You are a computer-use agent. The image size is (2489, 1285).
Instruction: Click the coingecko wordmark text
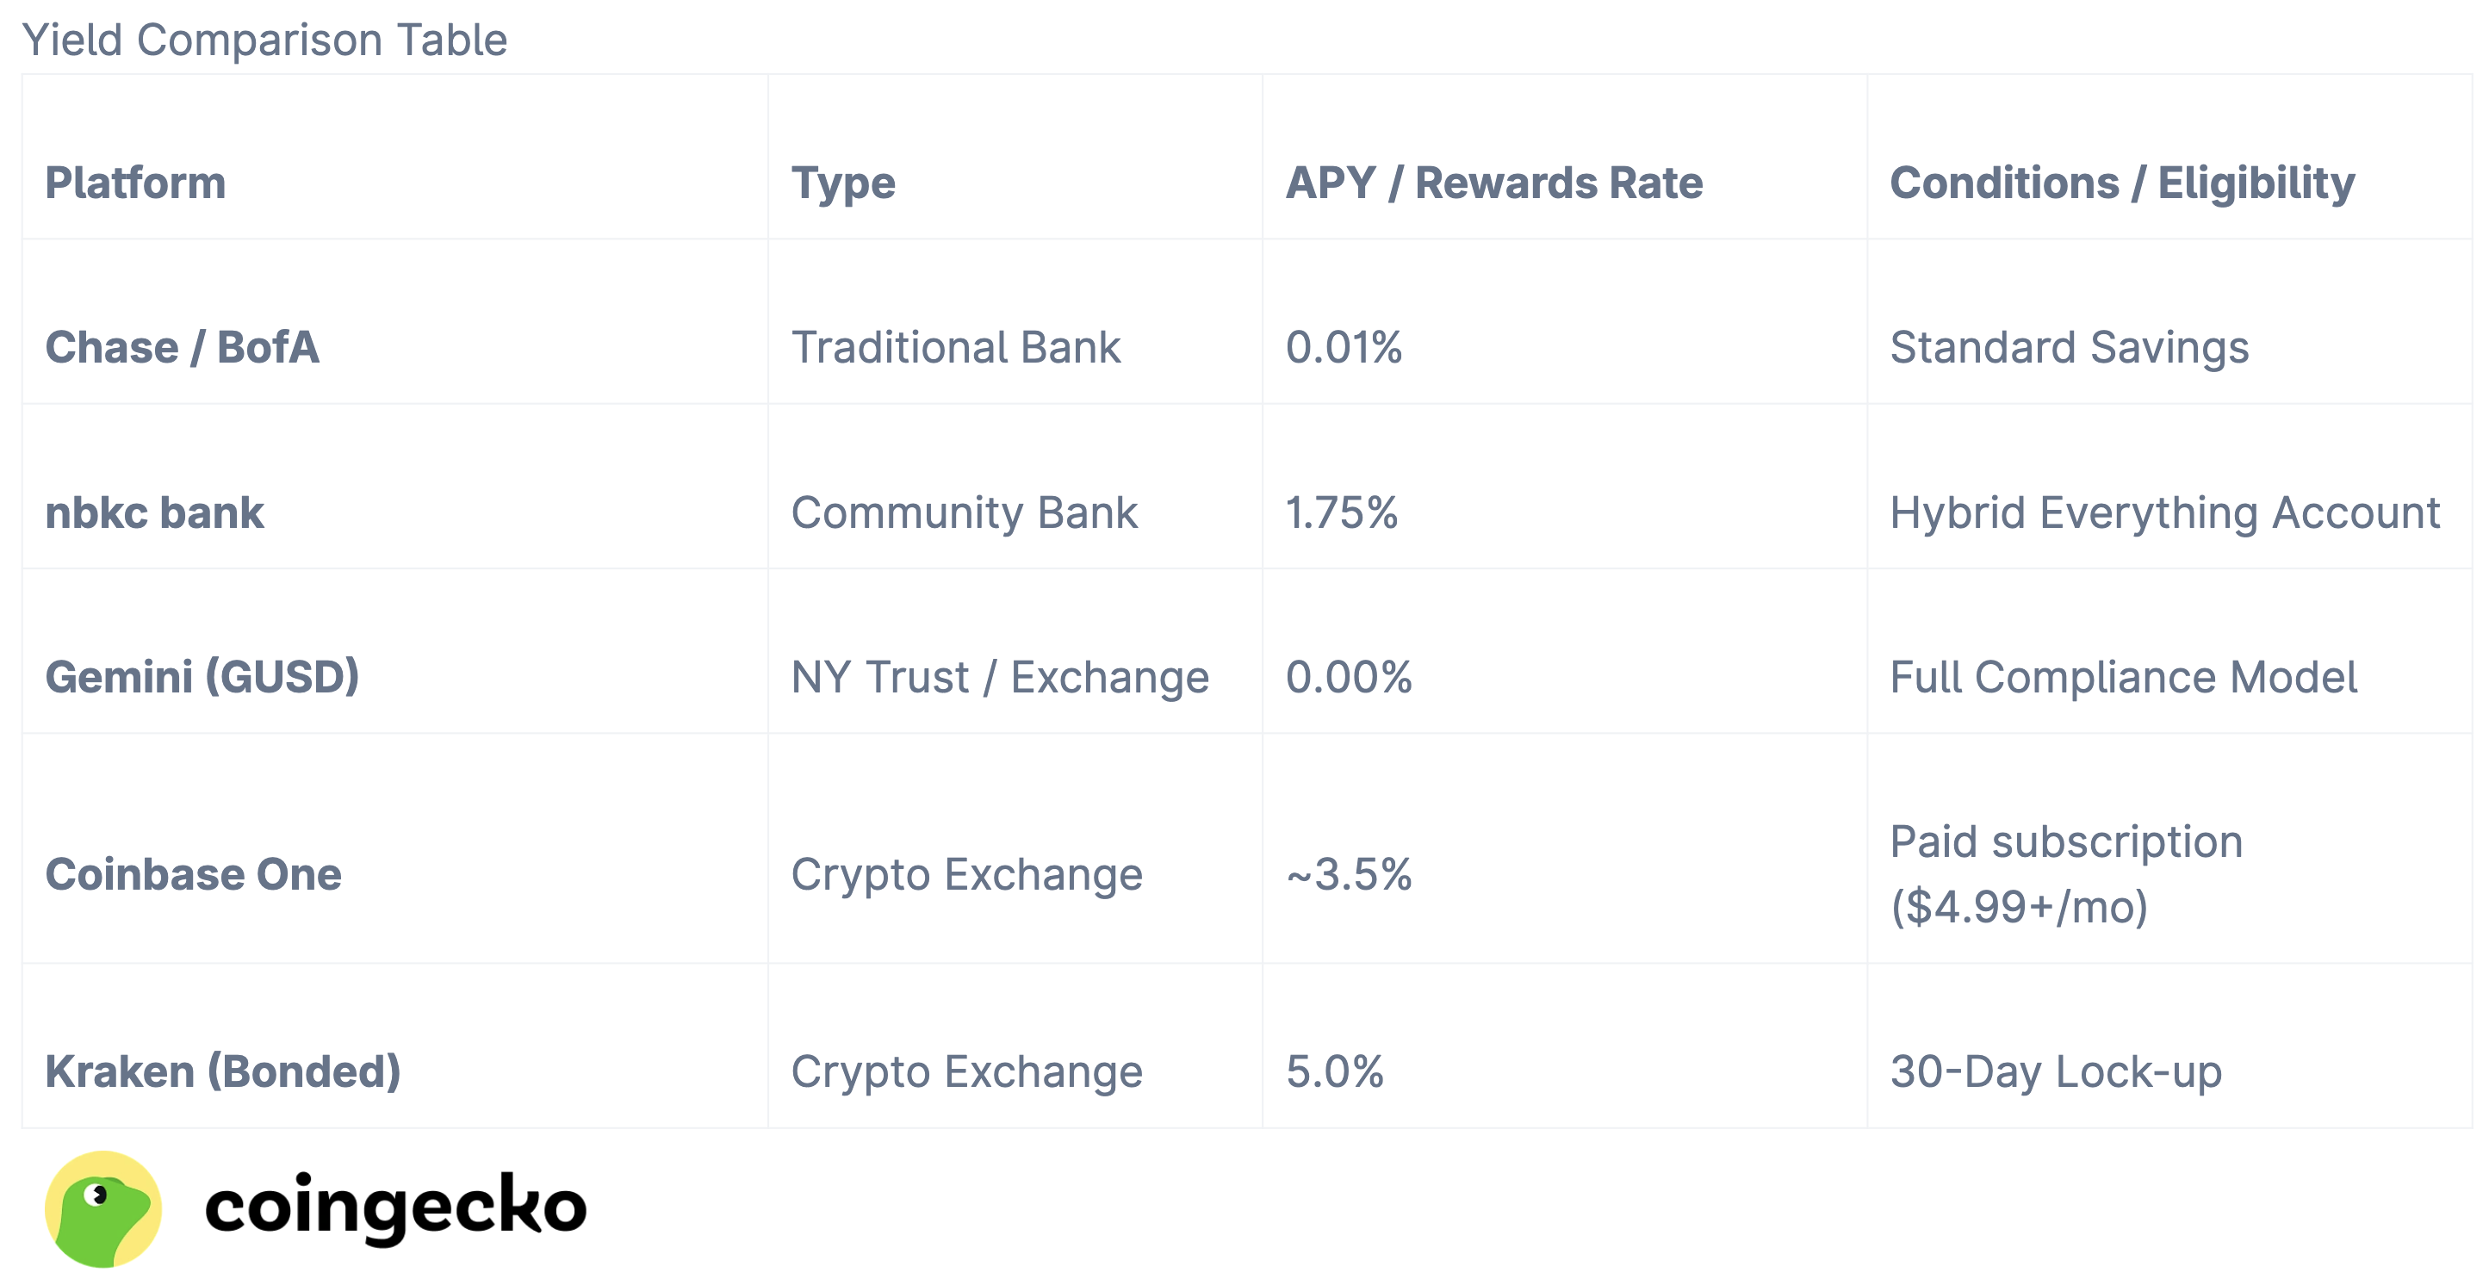395,1207
